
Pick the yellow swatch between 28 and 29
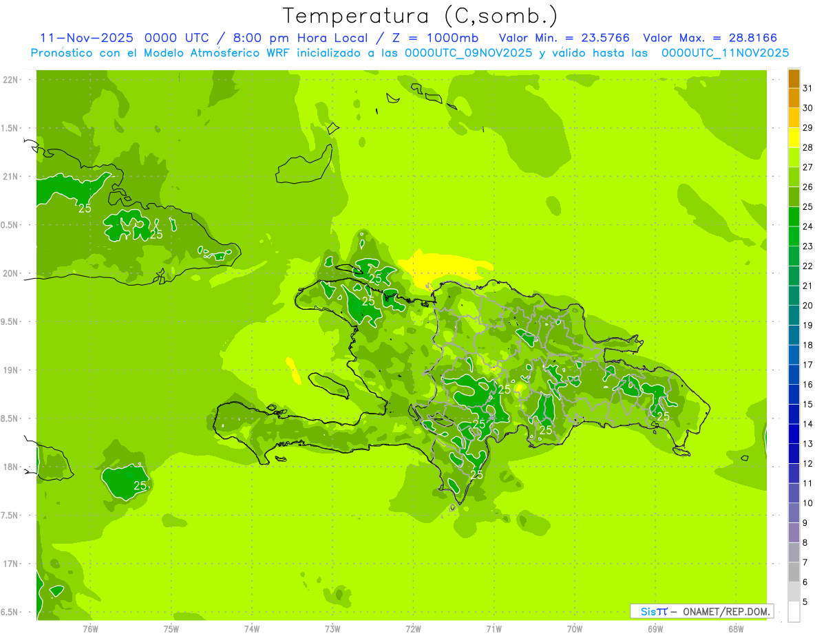click(x=794, y=138)
